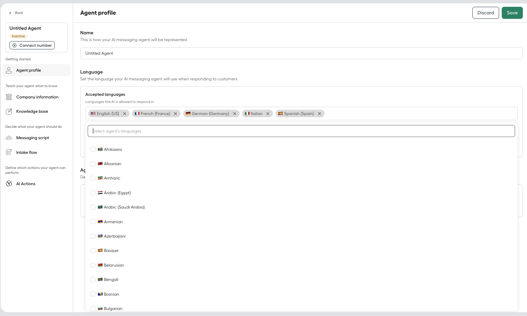This screenshot has width=527, height=316.
Task: Check the Bulgarian checkbox
Action: pyautogui.click(x=93, y=308)
